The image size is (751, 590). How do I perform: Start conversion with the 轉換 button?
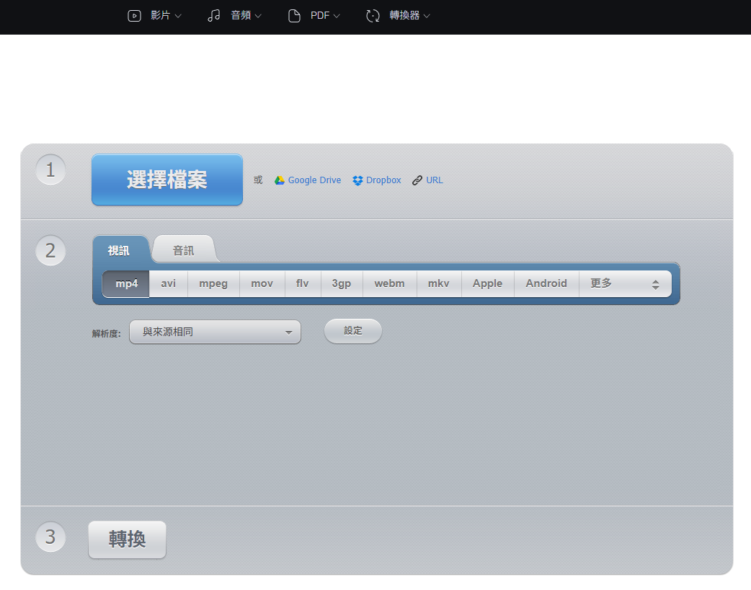pyautogui.click(x=127, y=540)
